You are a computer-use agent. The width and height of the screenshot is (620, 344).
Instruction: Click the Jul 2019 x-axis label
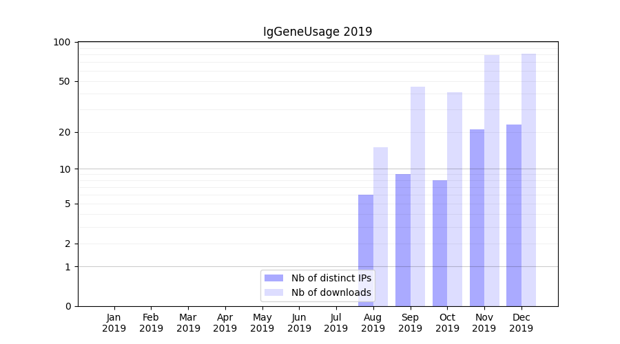point(336,323)
